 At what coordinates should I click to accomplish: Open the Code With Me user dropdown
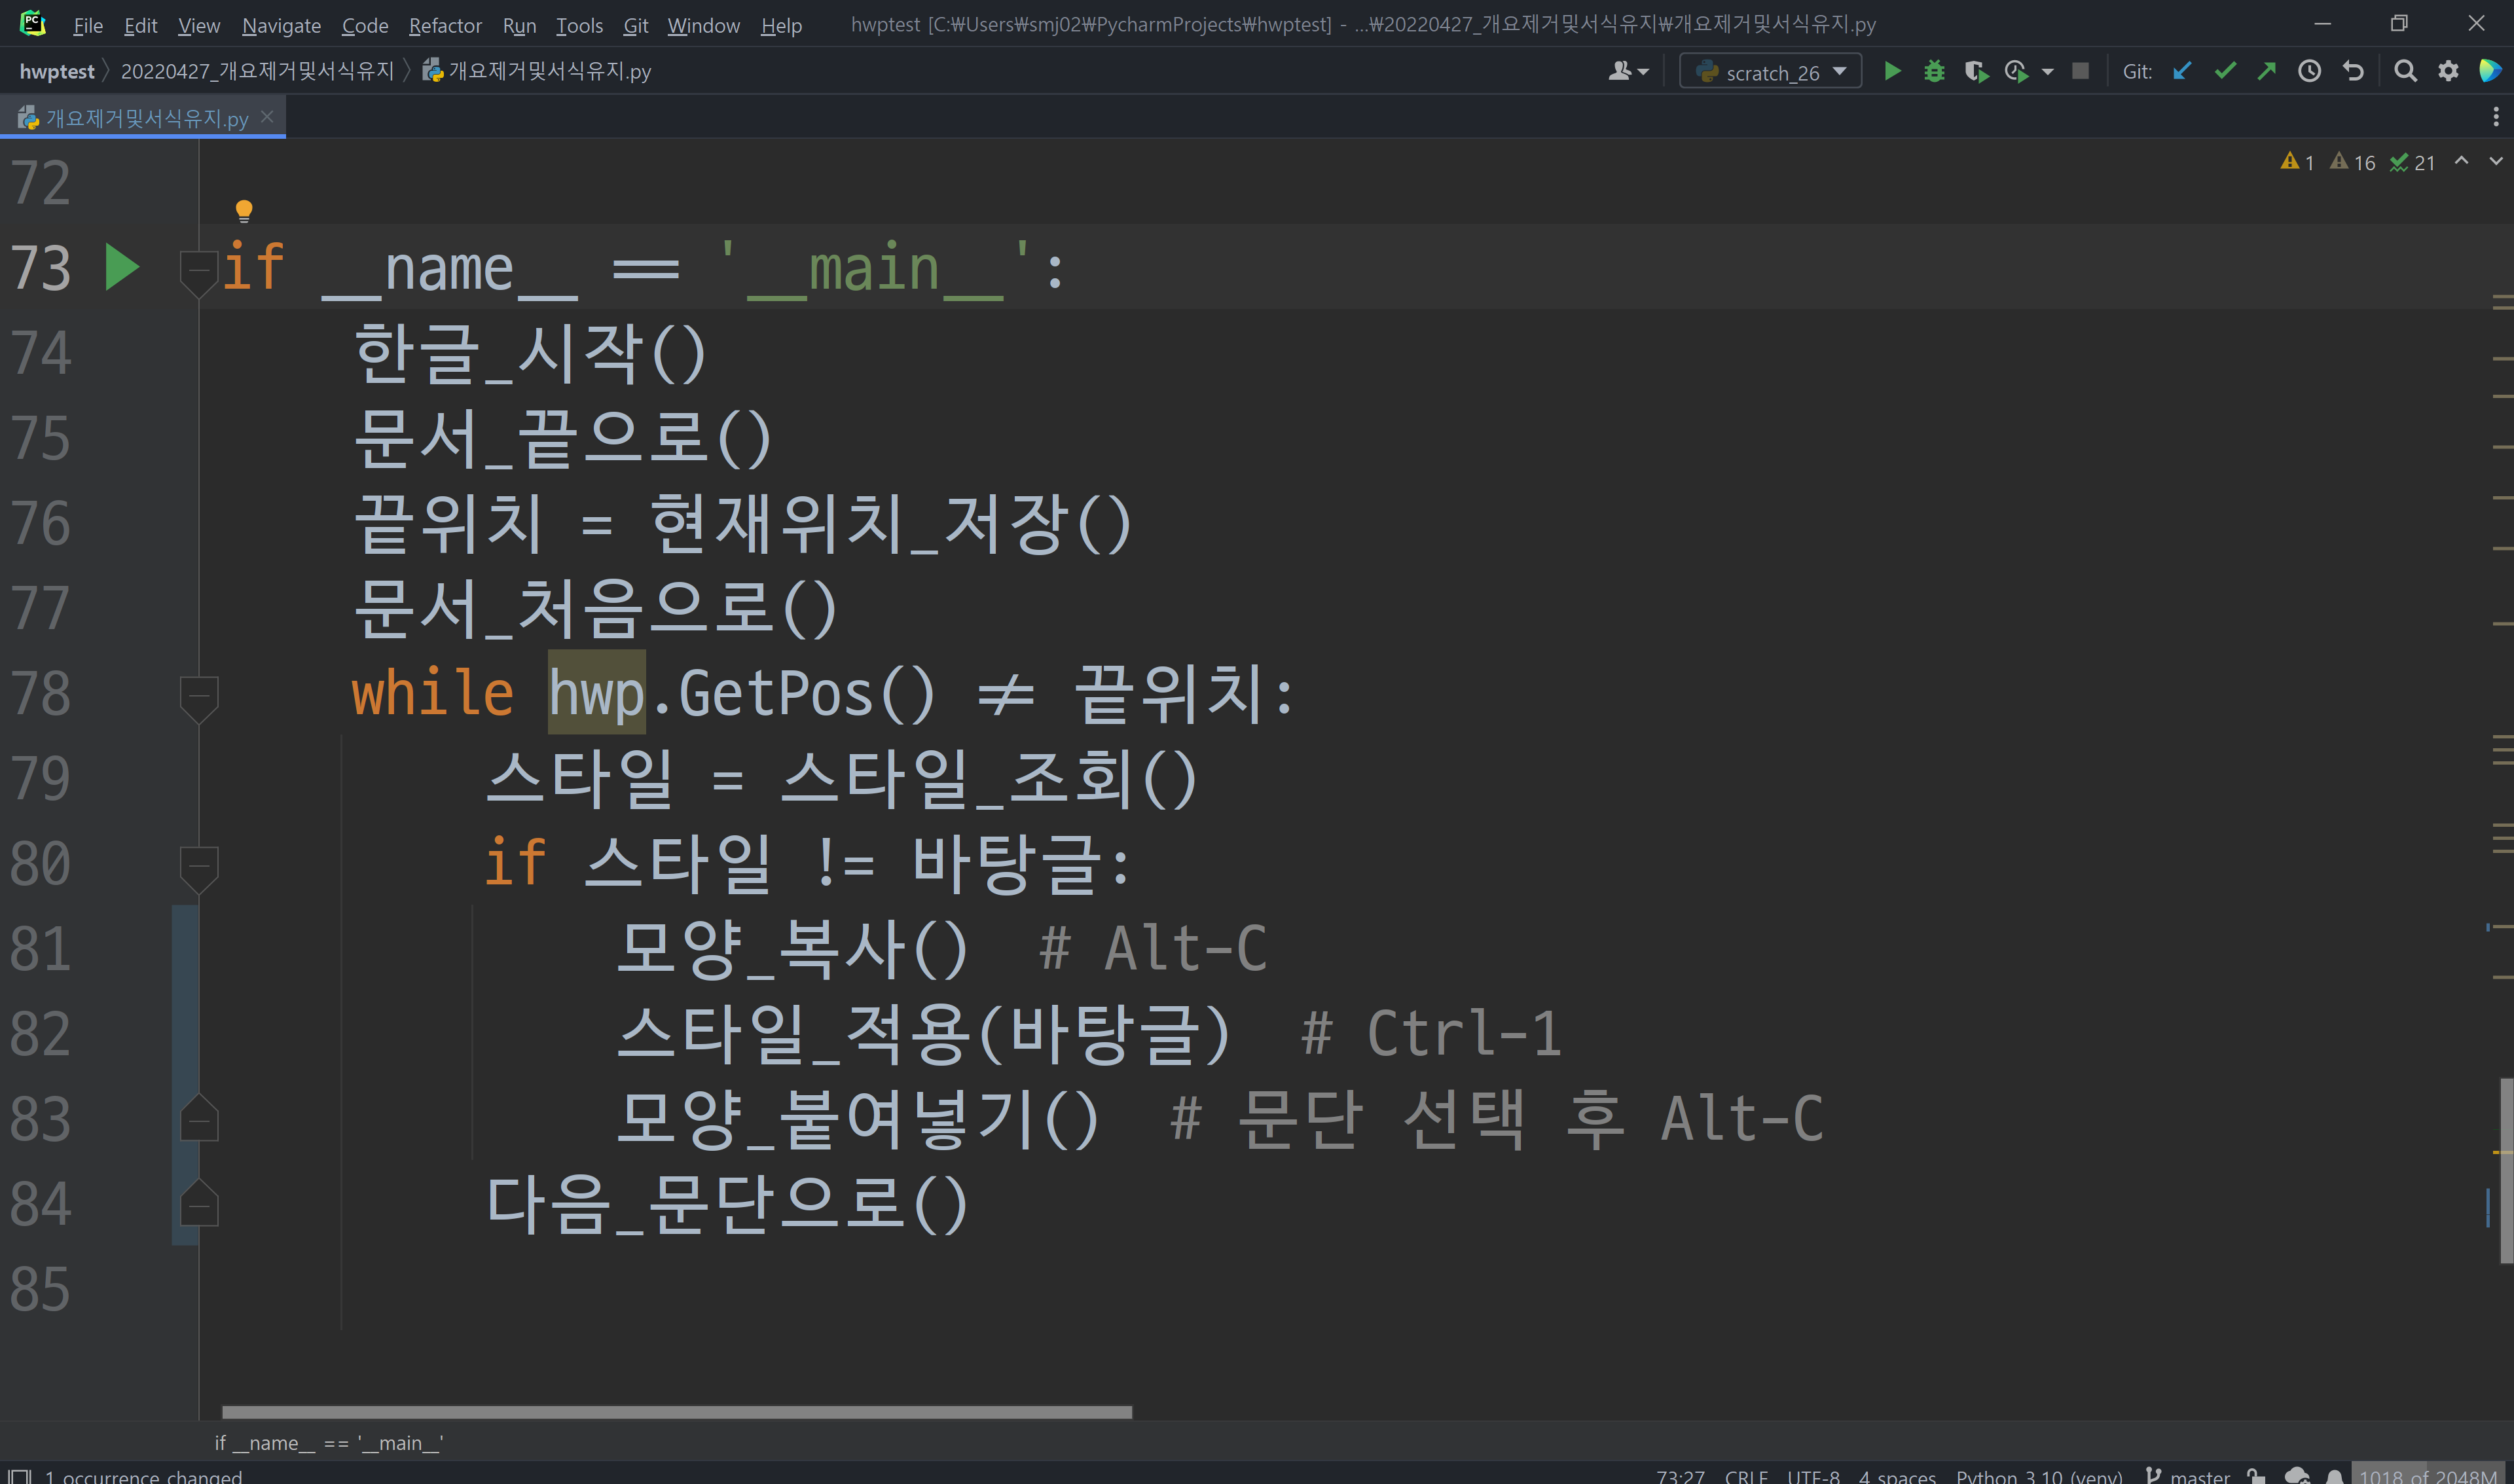(x=1627, y=71)
